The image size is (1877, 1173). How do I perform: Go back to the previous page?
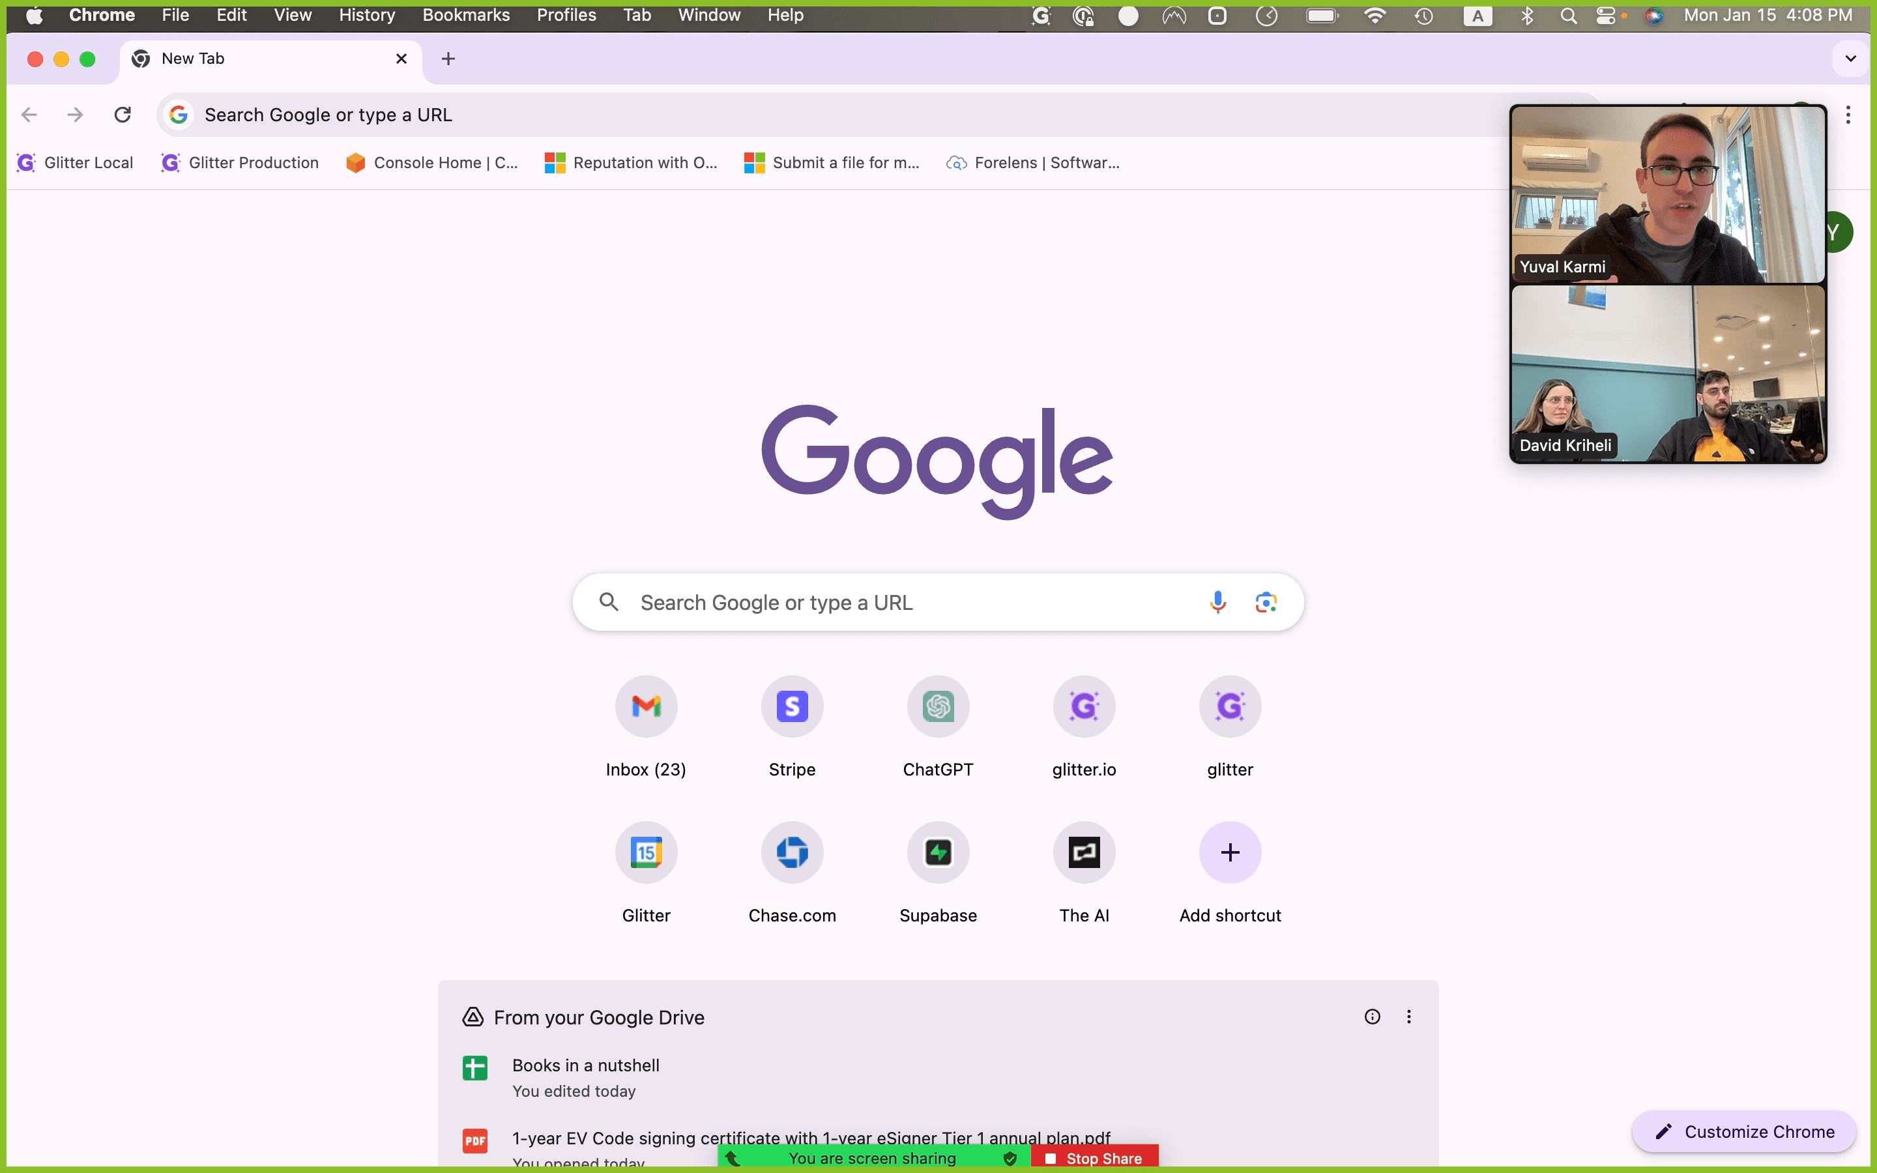pyautogui.click(x=29, y=115)
